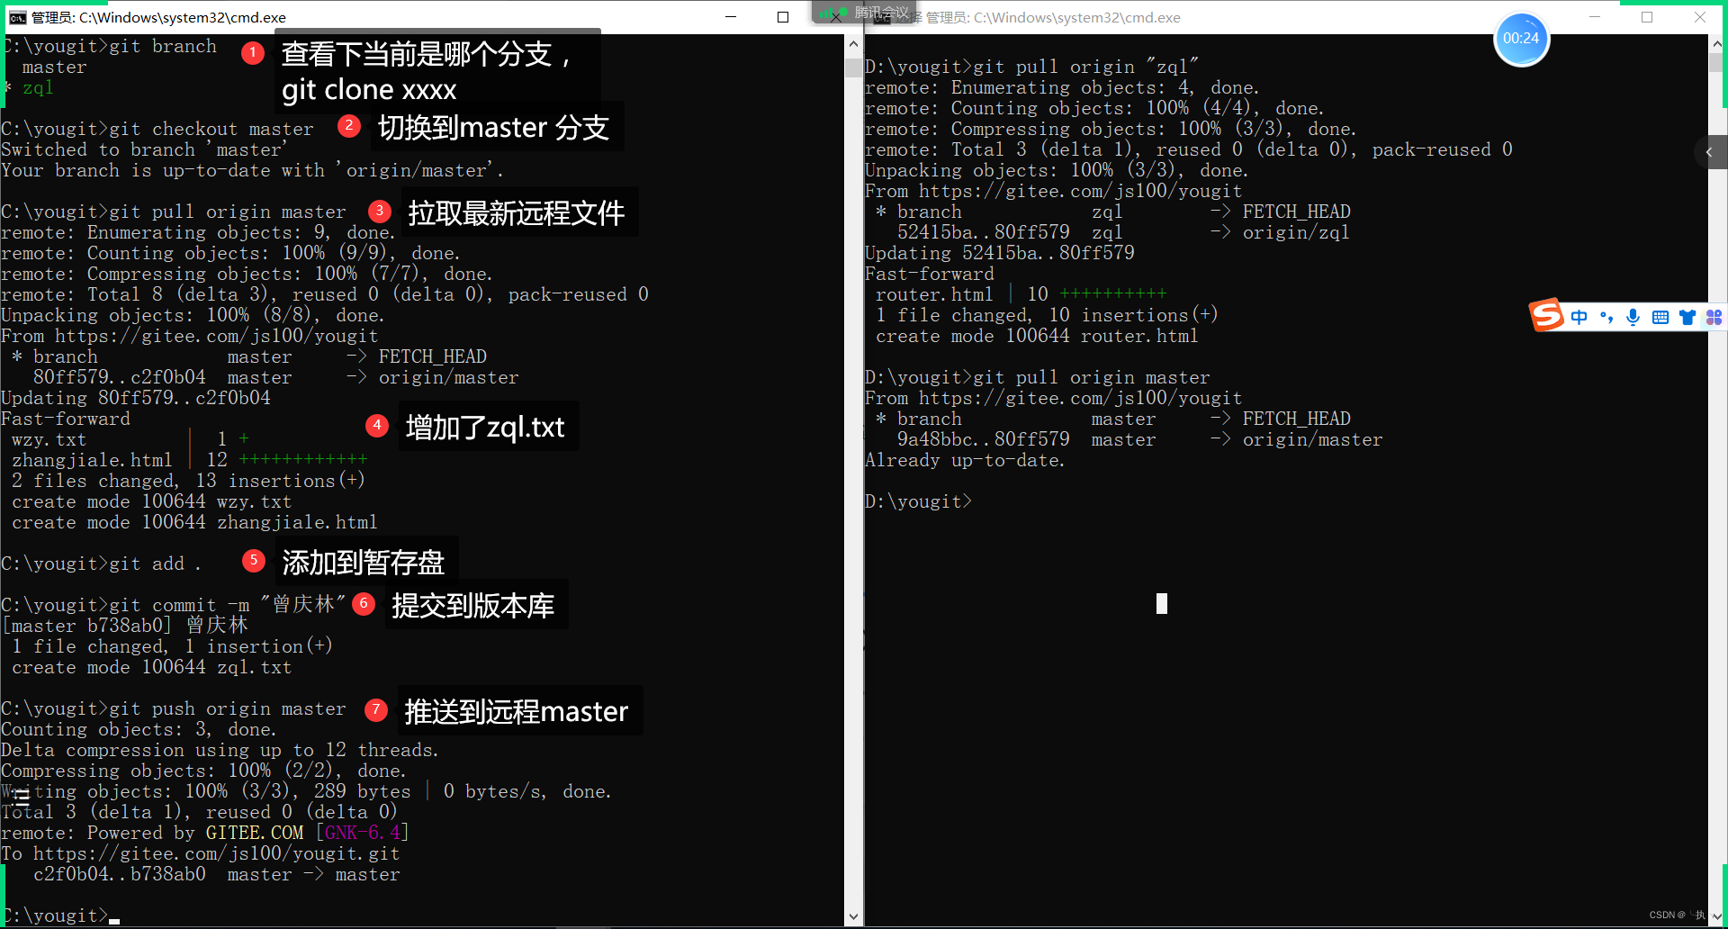Click the 'wzy.txt | 1 +' diffstat line

[130, 439]
